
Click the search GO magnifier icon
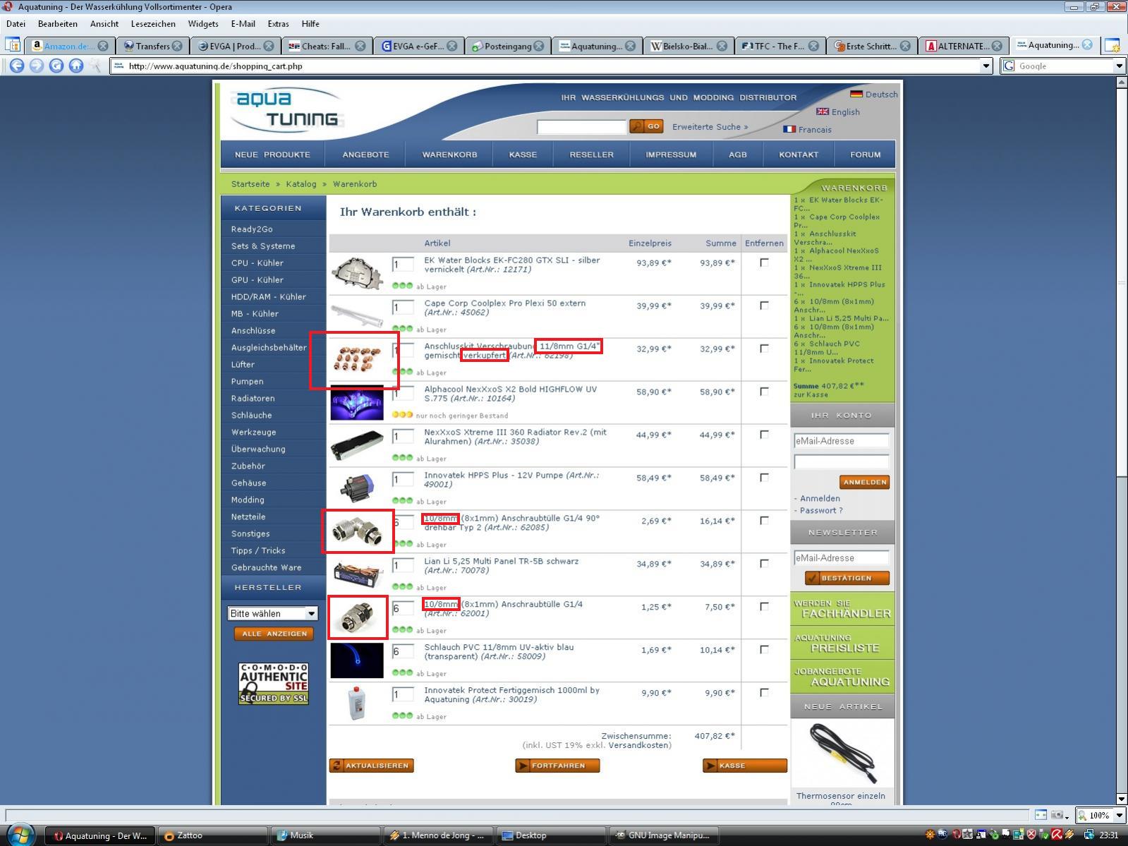coord(637,126)
